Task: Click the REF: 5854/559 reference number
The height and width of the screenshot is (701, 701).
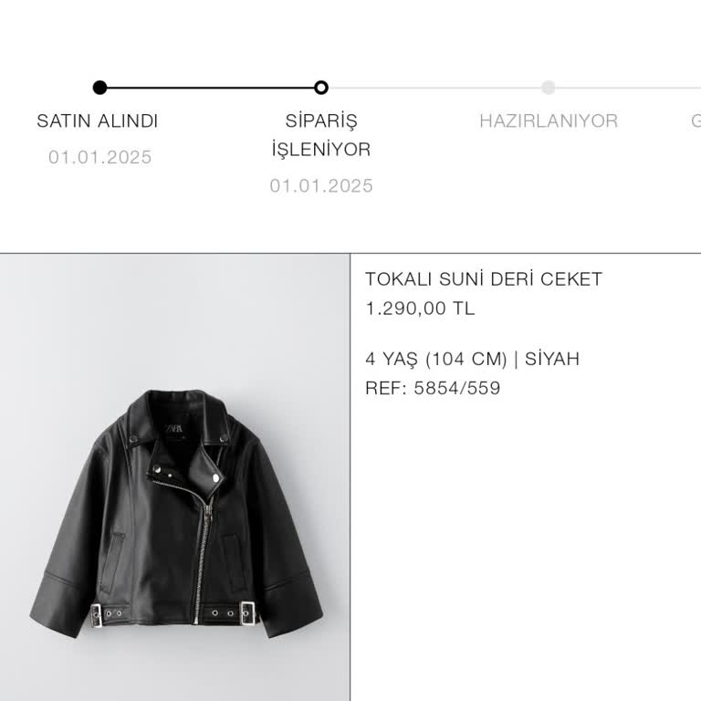Action: pyautogui.click(x=433, y=388)
